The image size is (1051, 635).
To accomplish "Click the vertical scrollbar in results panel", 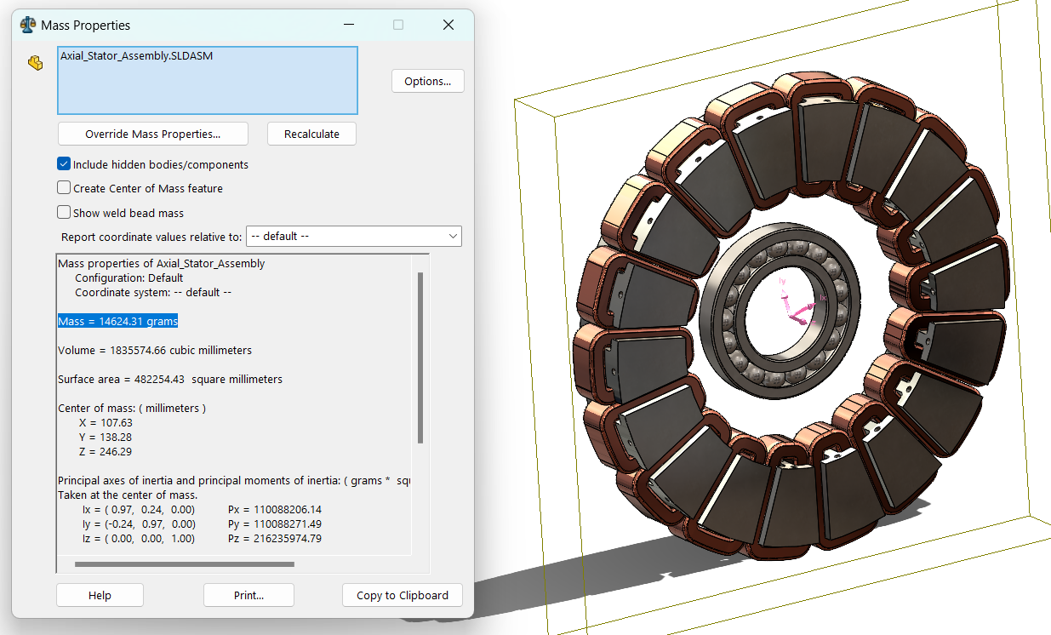I will click(420, 358).
